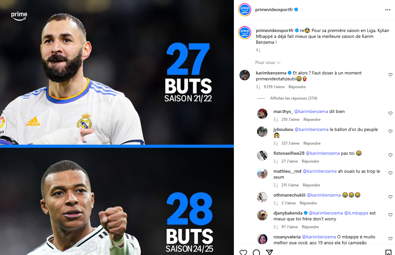Like the post with the heart icon
This screenshot has width=395, height=255.
pyautogui.click(x=243, y=252)
